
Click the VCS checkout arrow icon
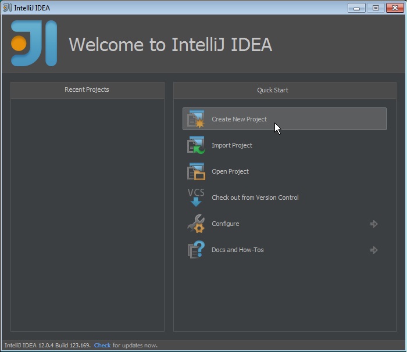point(196,197)
